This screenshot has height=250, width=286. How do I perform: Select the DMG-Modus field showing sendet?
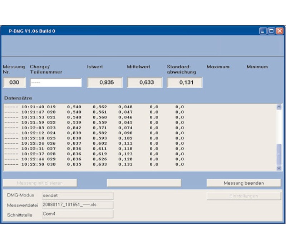coord(78,196)
